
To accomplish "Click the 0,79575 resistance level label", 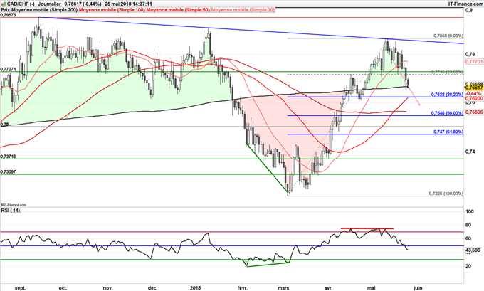I will [x=8, y=15].
